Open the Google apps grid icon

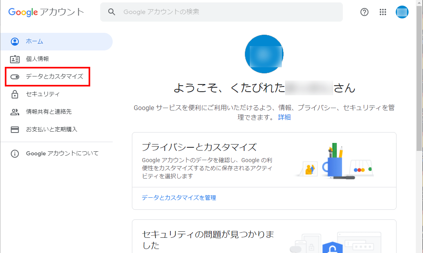click(x=383, y=12)
